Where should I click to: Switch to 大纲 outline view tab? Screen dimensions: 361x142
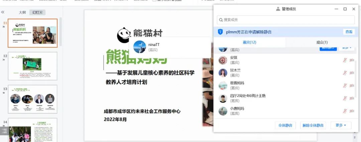[x=22, y=12]
